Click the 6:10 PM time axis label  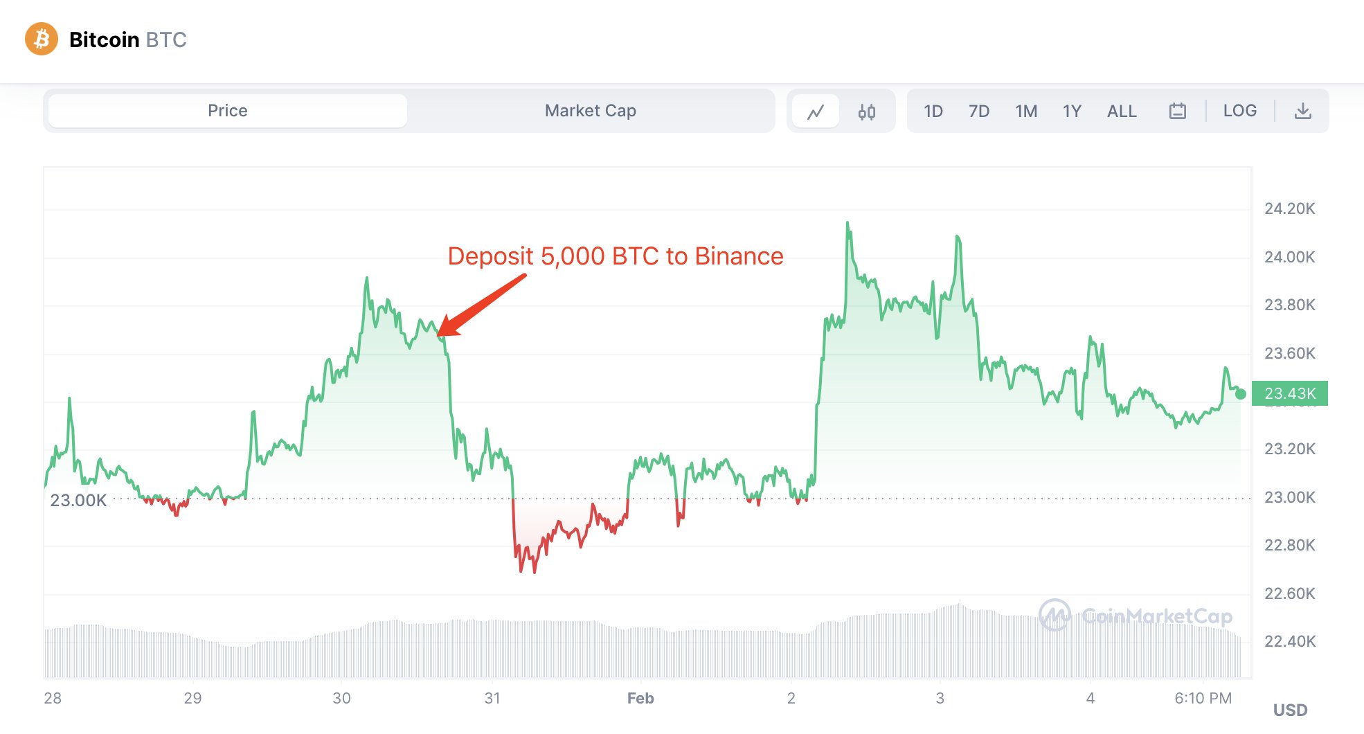coord(1203,698)
